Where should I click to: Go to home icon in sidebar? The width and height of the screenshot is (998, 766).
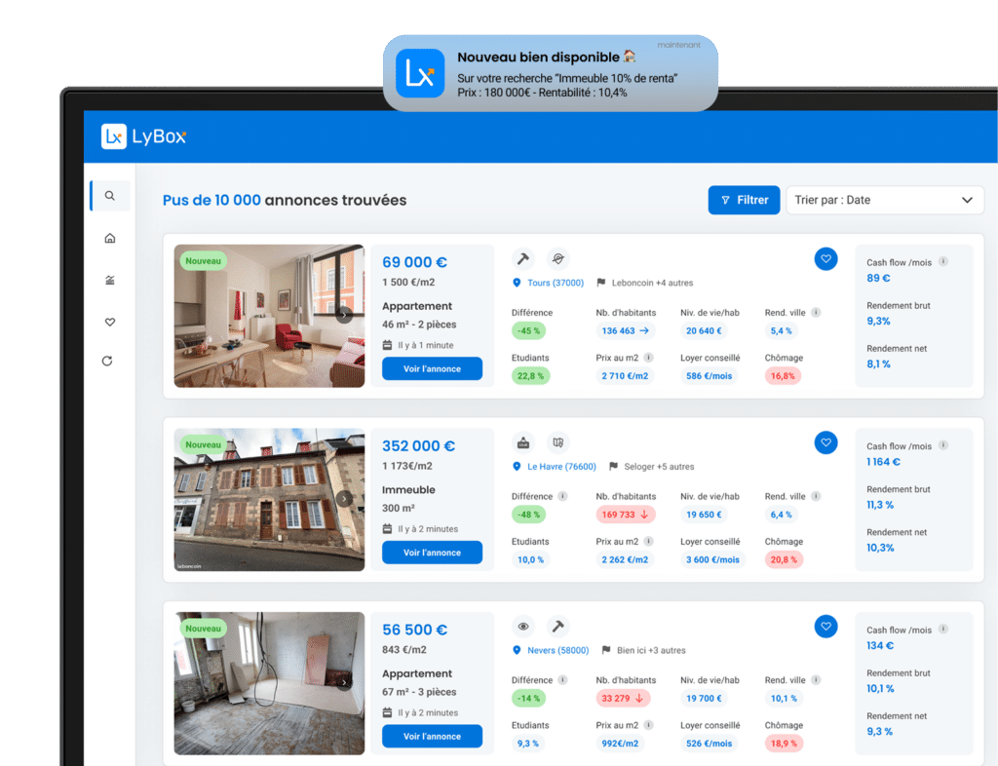click(110, 238)
